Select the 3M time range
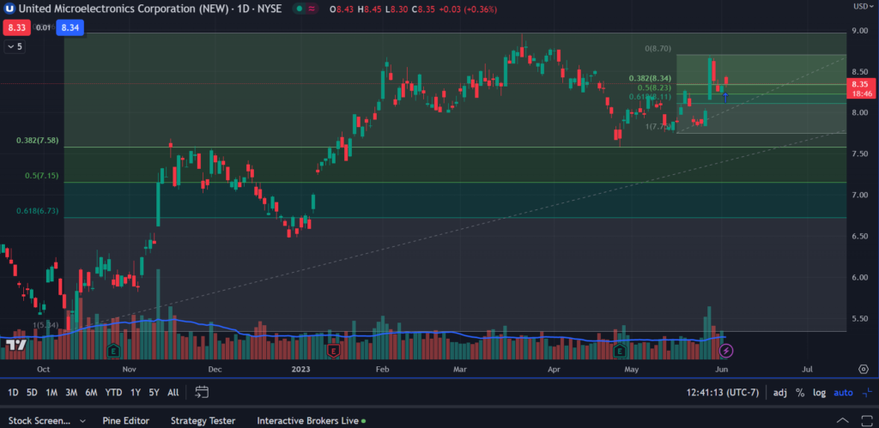The image size is (879, 428). tap(71, 392)
